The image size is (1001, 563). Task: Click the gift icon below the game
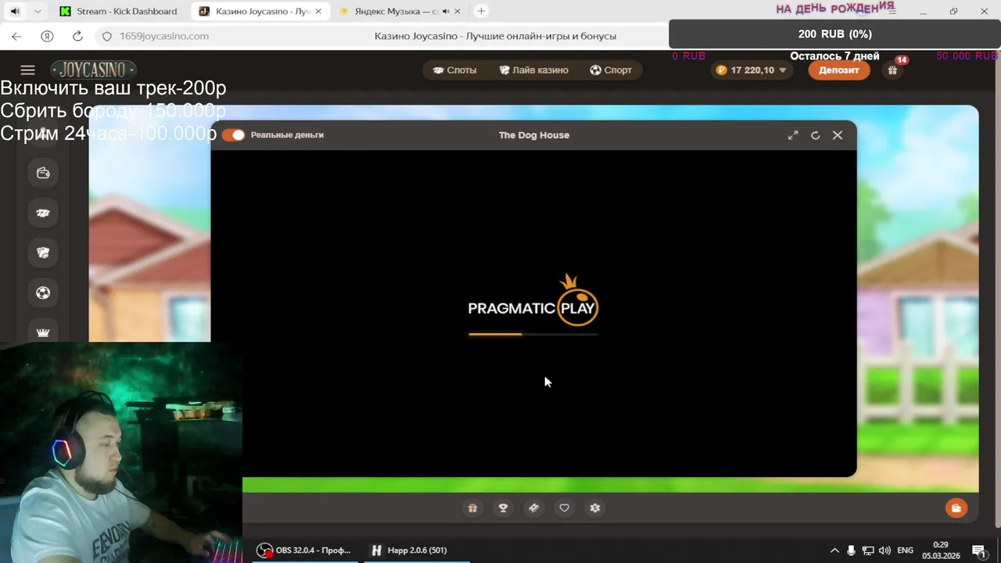tap(472, 508)
